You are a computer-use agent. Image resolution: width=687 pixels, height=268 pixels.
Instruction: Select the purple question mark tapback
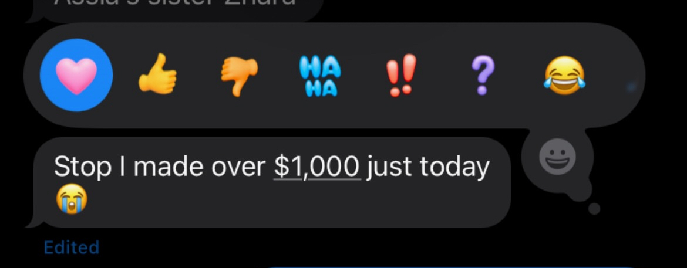(x=483, y=76)
